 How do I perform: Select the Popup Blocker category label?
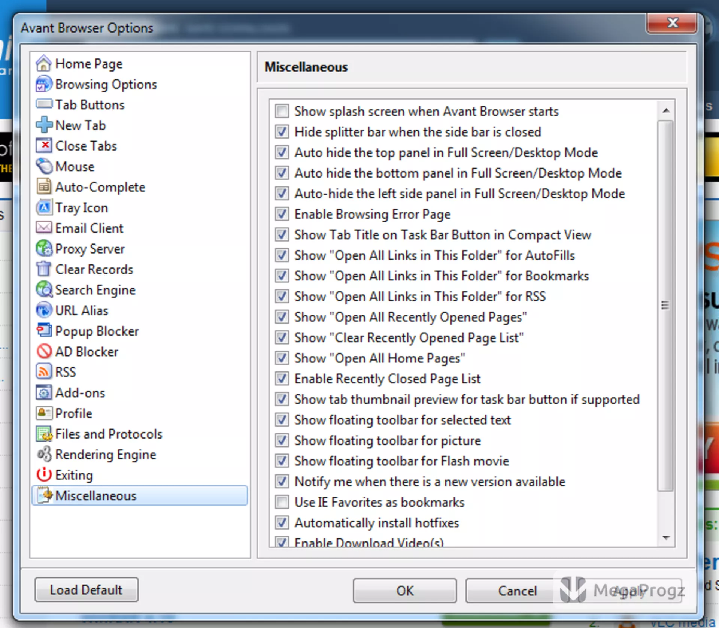(97, 331)
